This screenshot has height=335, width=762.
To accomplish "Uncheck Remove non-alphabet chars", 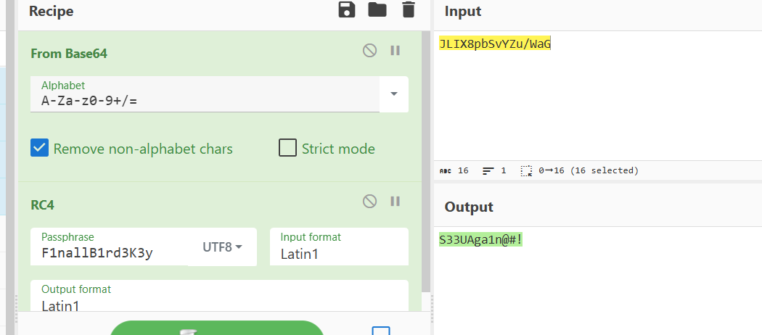I will [x=40, y=149].
